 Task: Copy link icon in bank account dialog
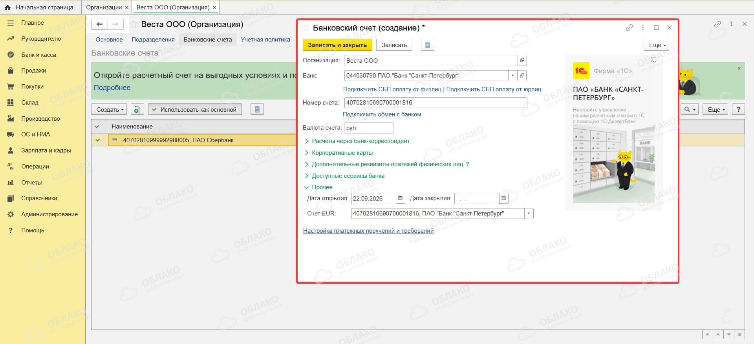click(x=629, y=27)
